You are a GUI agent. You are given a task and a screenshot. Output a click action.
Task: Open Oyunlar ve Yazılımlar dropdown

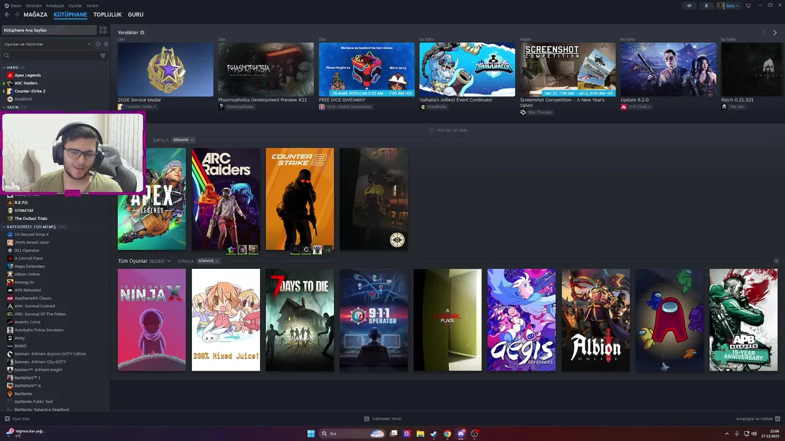coord(47,44)
